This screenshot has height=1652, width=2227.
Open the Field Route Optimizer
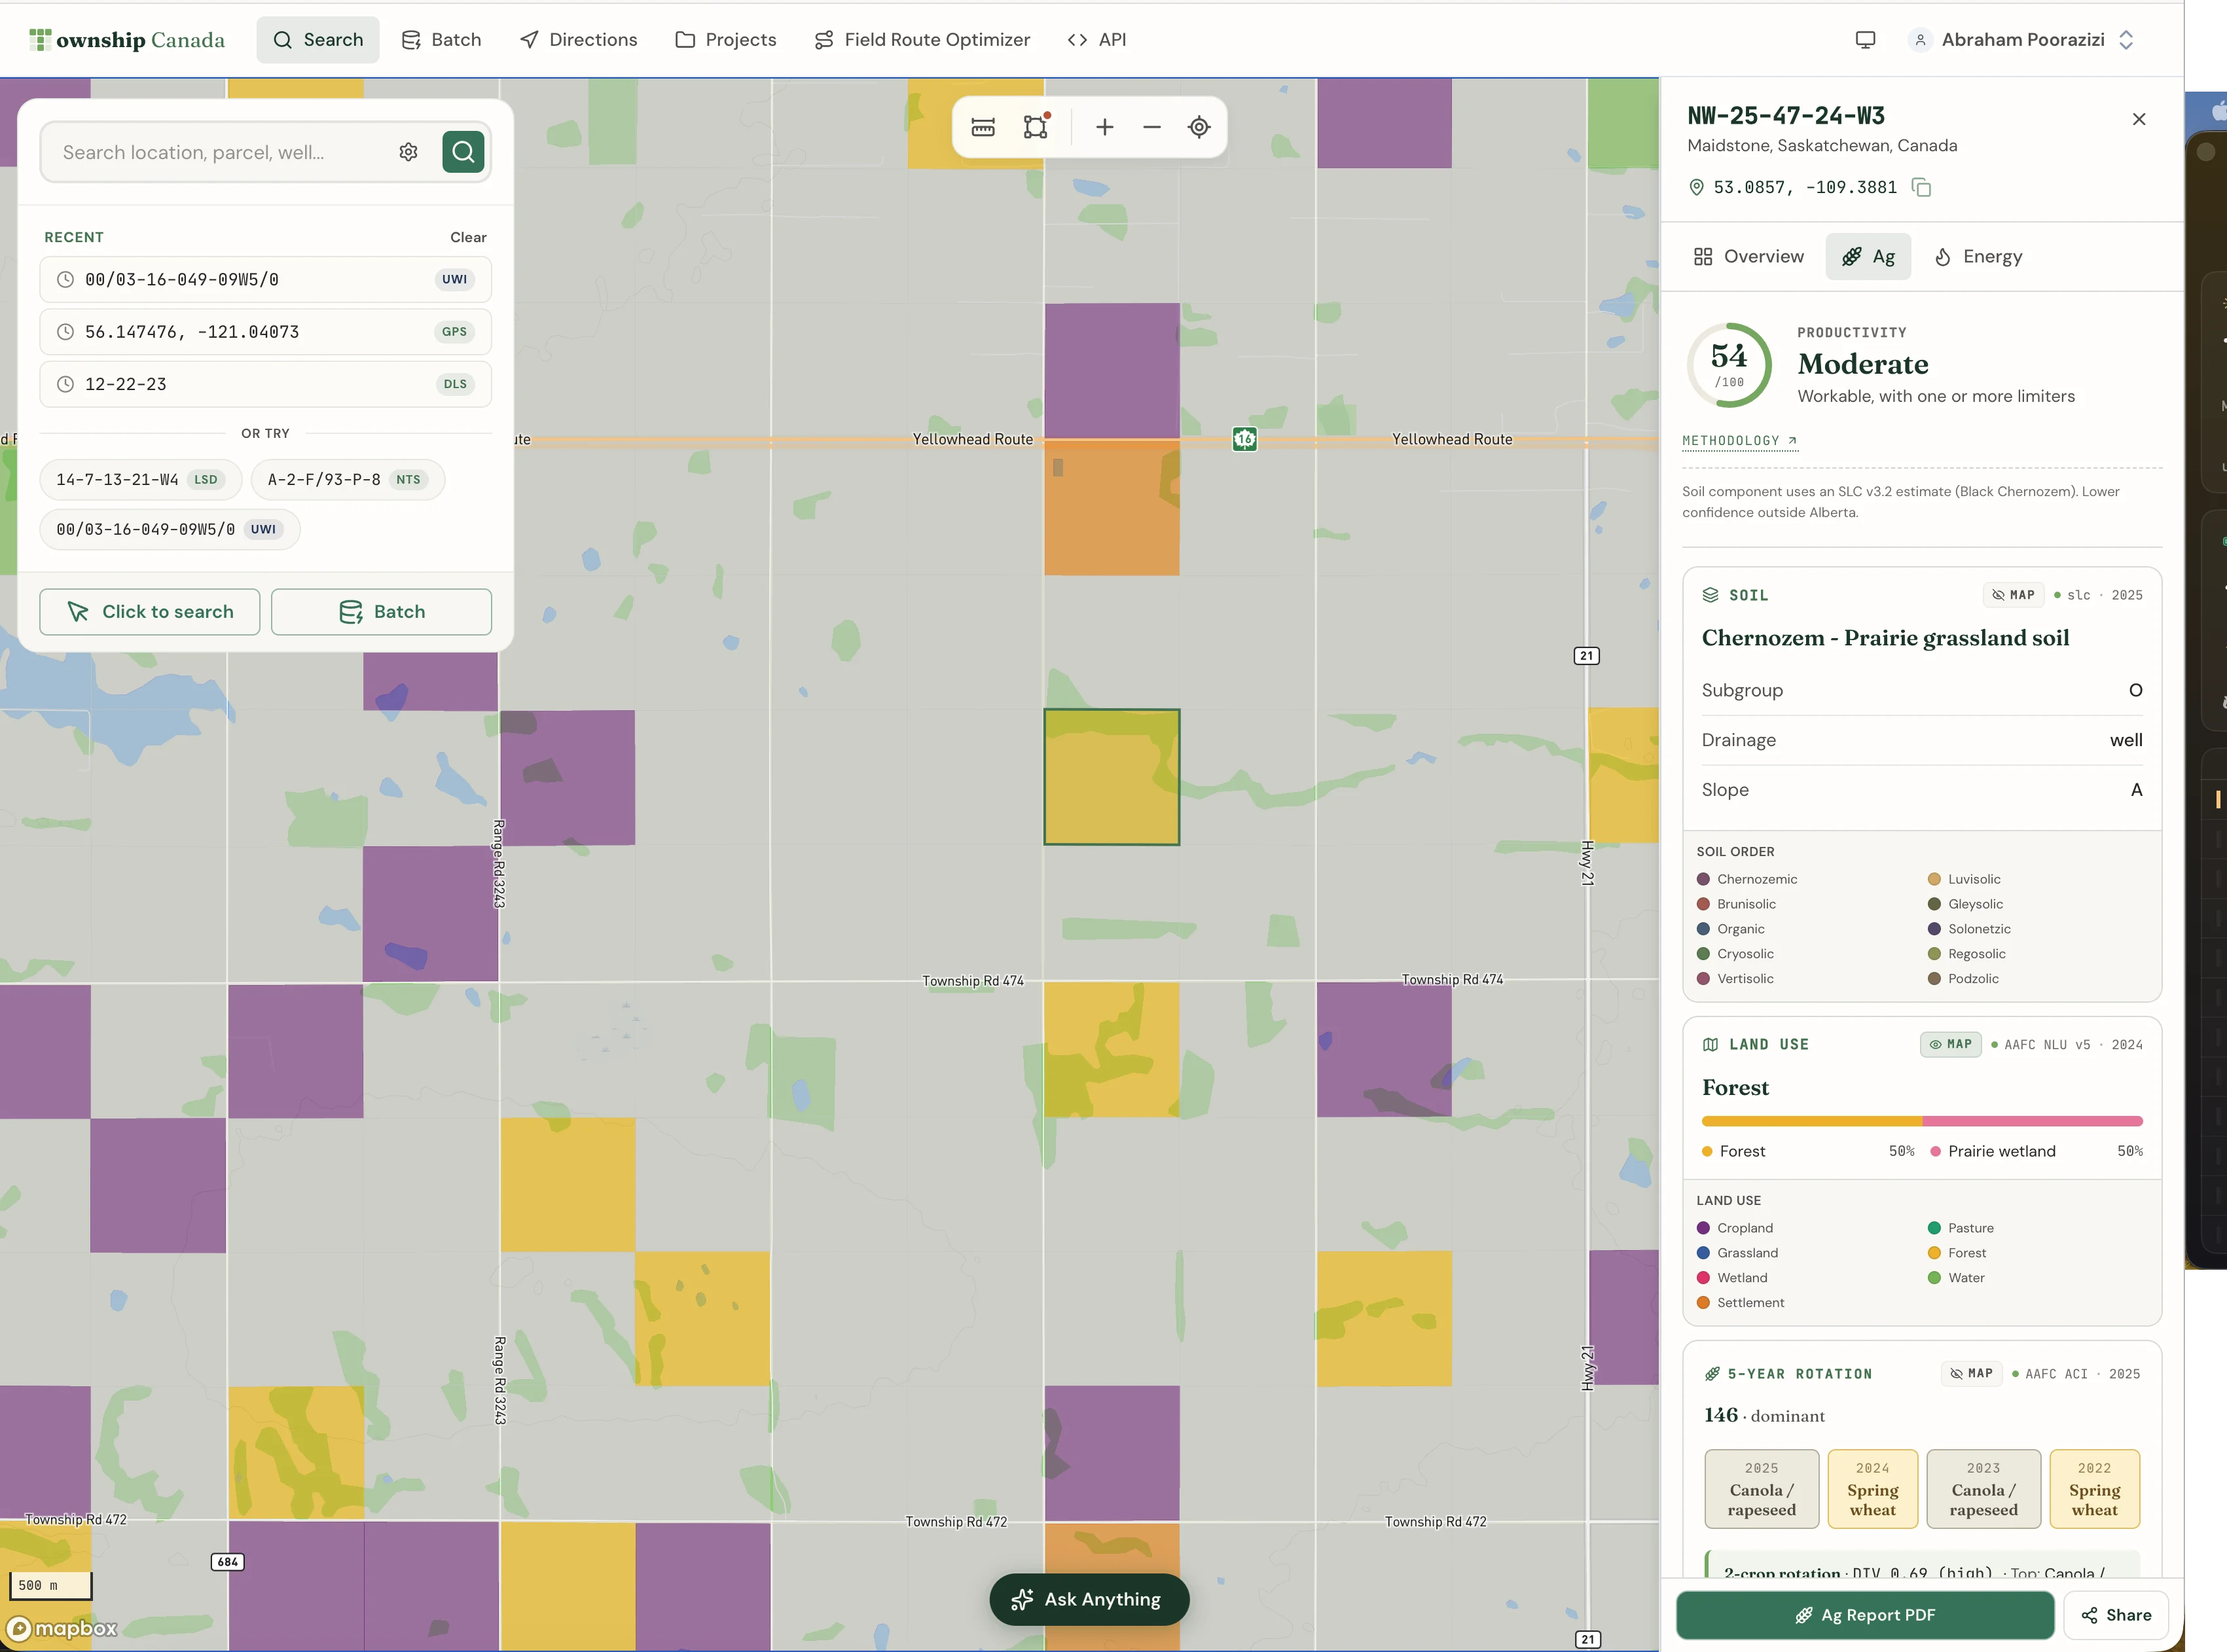pyautogui.click(x=921, y=40)
